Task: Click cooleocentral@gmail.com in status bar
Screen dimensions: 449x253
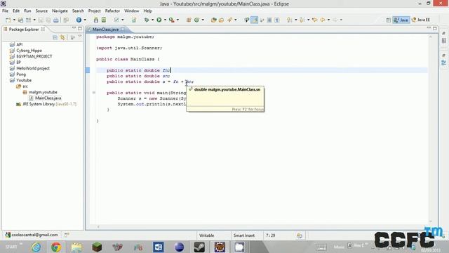Action: (34, 235)
